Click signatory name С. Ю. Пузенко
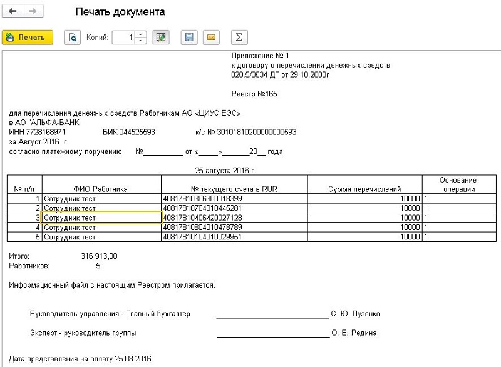Viewport: 501px width, 367px height. [x=355, y=314]
